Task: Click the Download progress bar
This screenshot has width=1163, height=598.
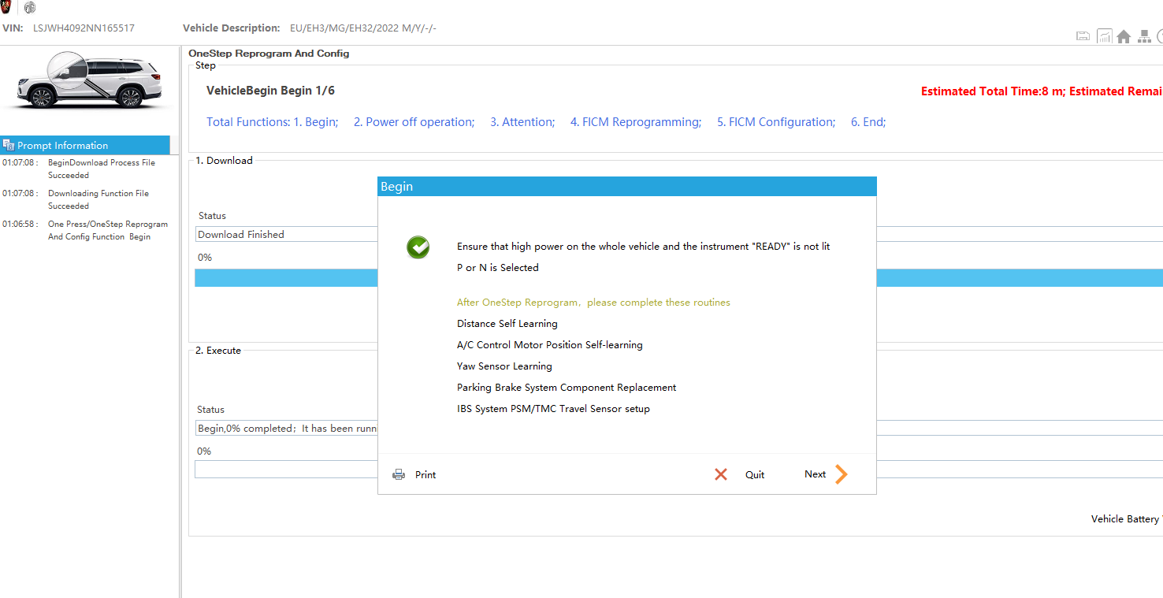Action: coord(285,277)
